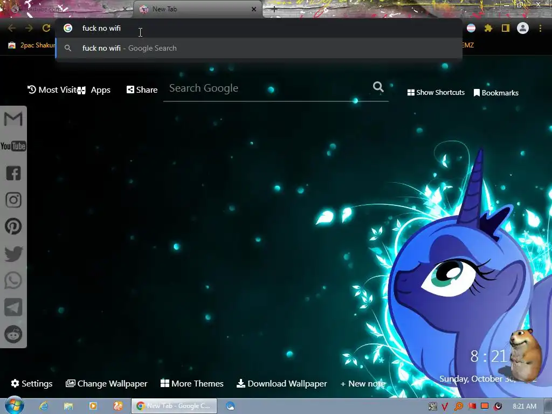Open the WhatsApp sidebar shortcut
The height and width of the screenshot is (414, 552).
pyautogui.click(x=13, y=280)
